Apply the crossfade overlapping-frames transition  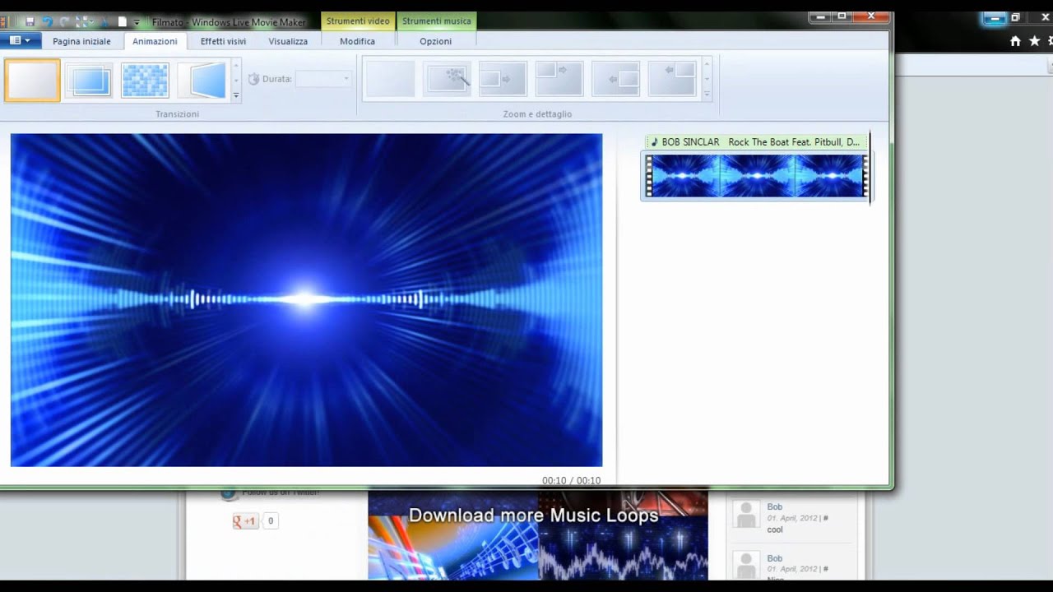89,81
